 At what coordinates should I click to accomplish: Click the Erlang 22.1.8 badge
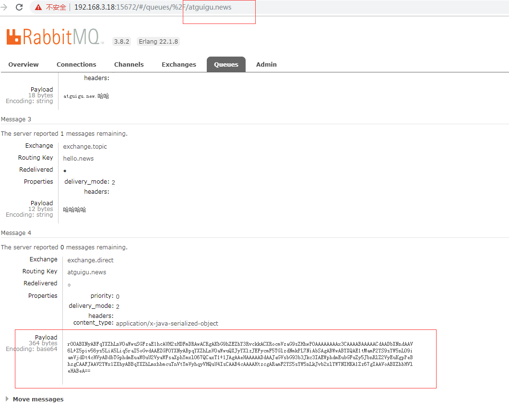158,41
